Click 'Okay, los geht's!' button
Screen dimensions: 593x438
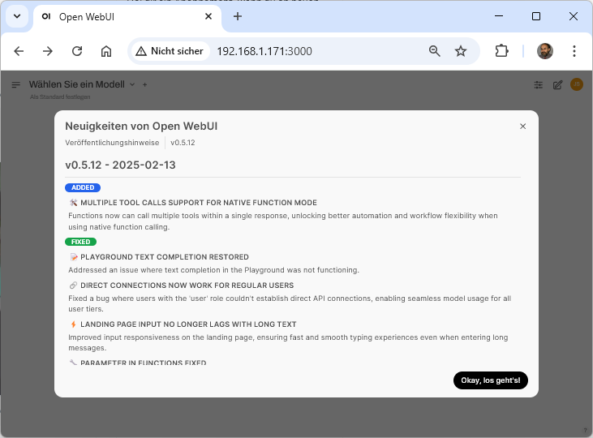click(x=491, y=380)
